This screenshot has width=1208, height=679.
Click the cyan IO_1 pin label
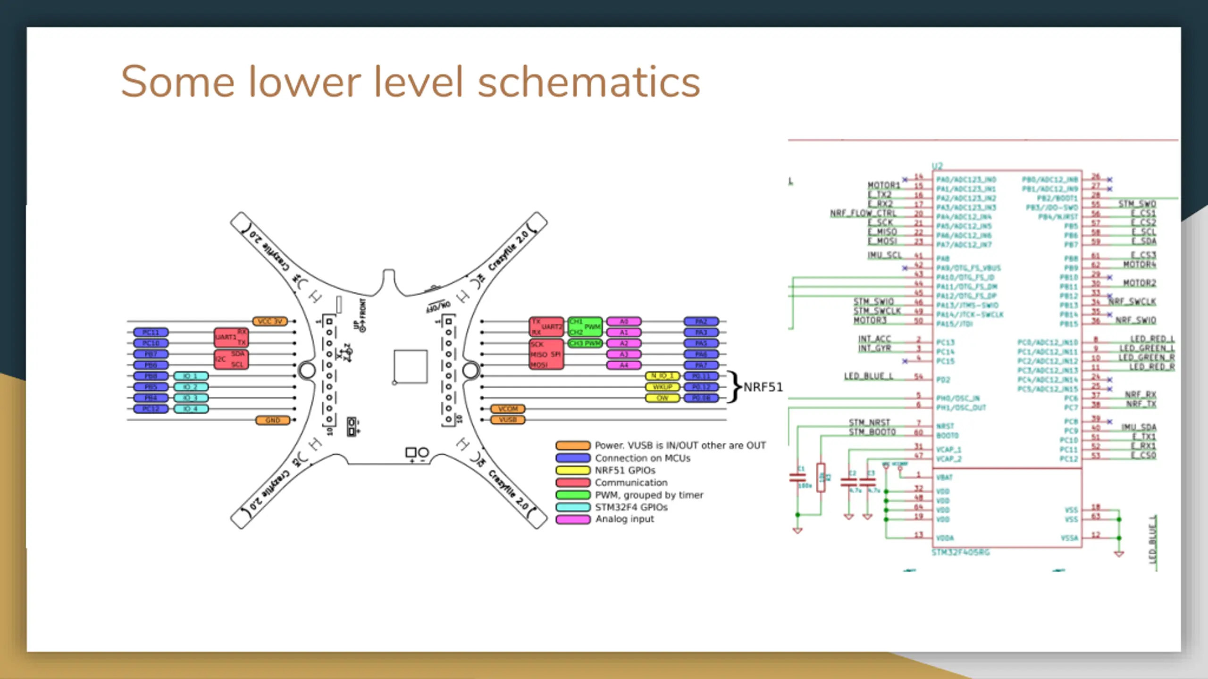tap(191, 376)
